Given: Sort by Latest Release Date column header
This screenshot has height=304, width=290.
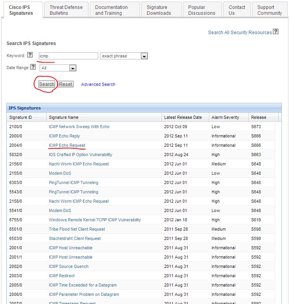Looking at the screenshot, I should pyautogui.click(x=185, y=117).
